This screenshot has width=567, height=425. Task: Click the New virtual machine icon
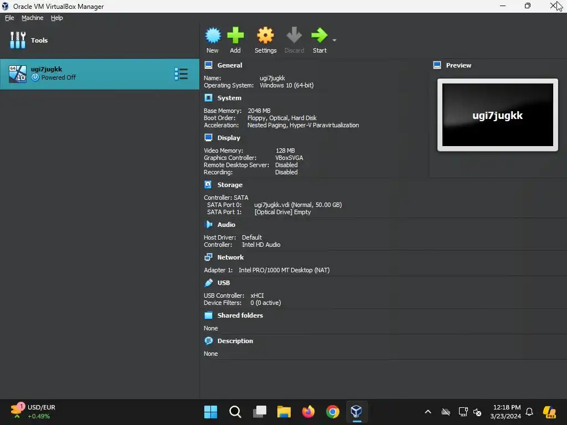(213, 35)
